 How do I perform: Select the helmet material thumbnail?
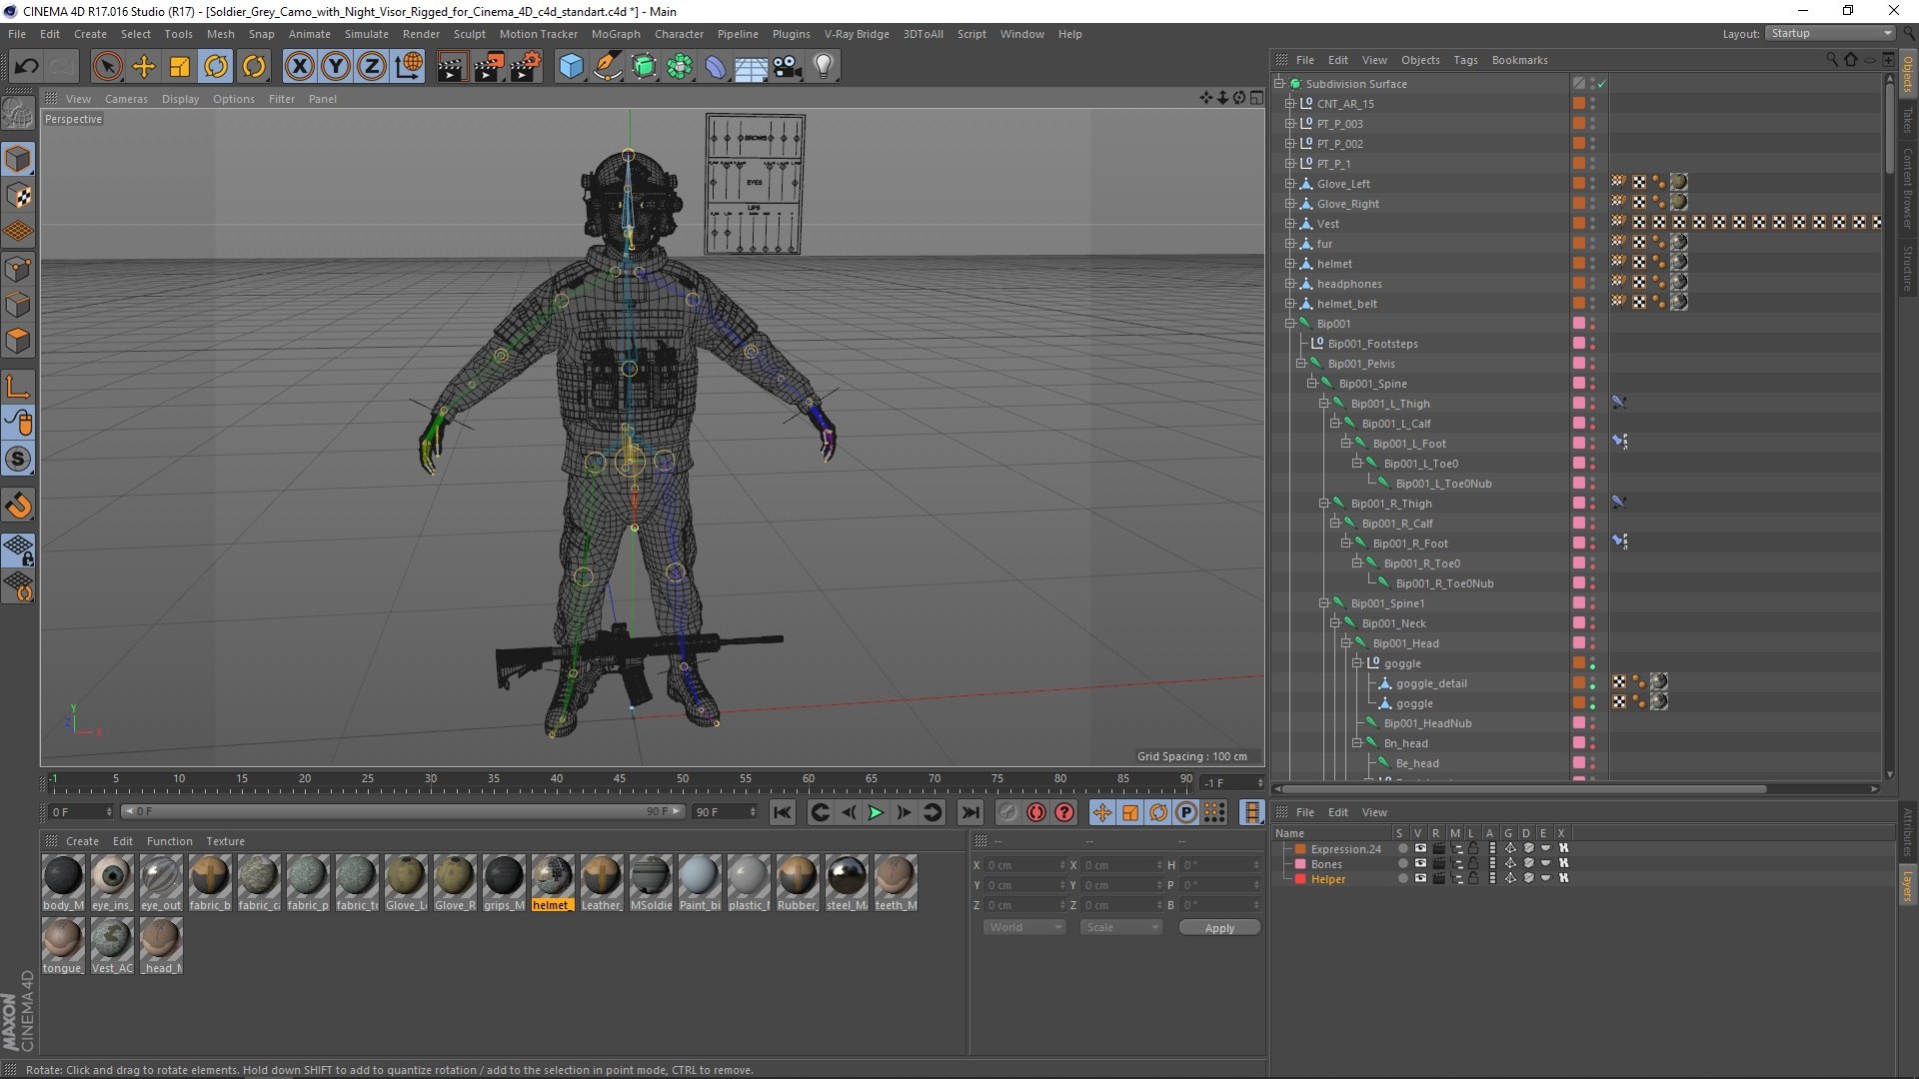click(552, 876)
